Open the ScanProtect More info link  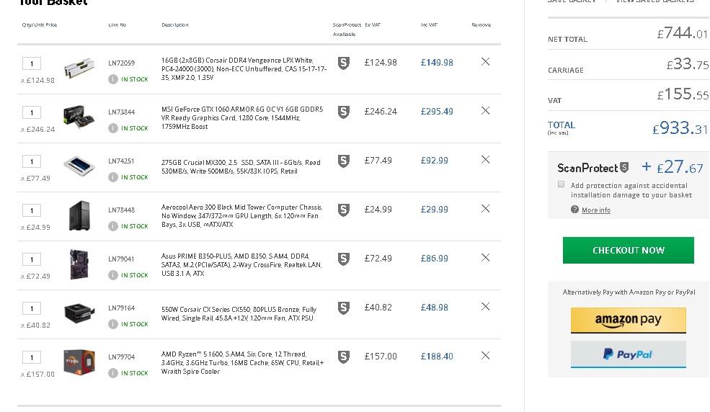coord(595,210)
